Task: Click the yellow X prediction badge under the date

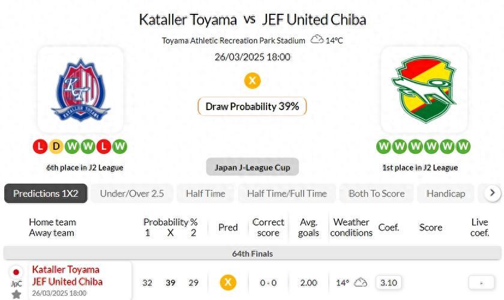Action: (x=252, y=80)
